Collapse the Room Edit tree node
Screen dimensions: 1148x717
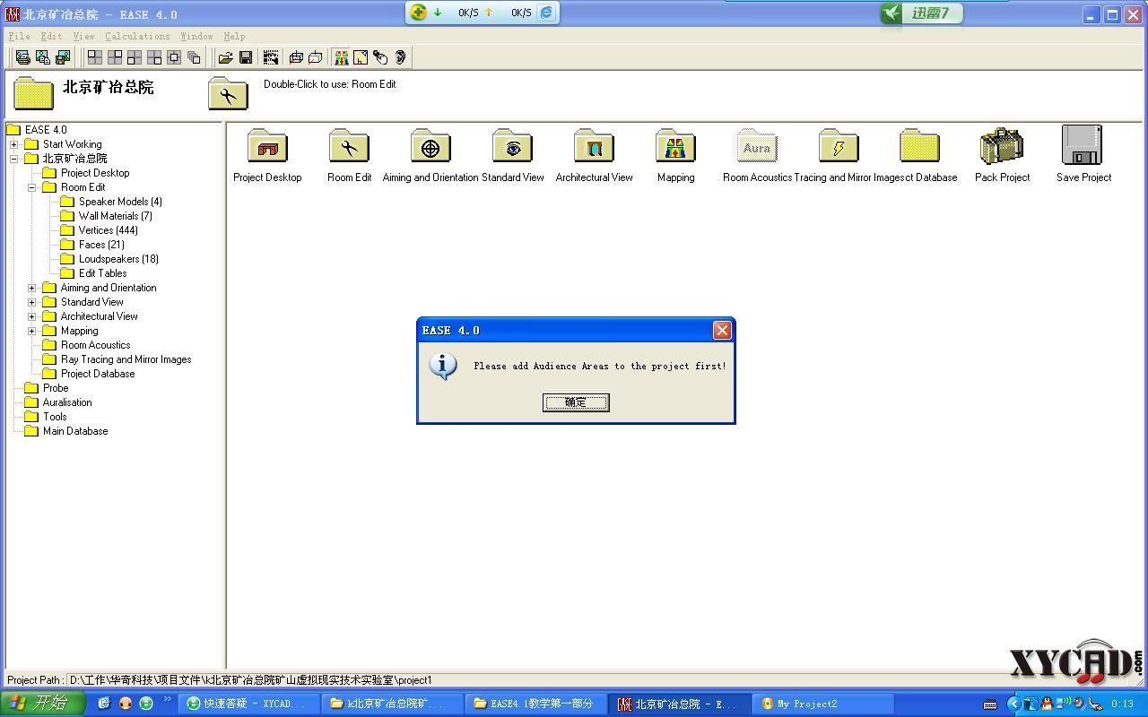(x=32, y=187)
